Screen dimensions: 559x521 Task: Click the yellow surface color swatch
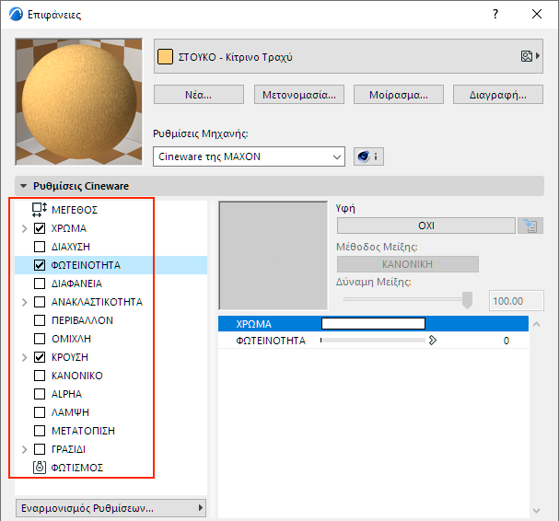(x=165, y=57)
